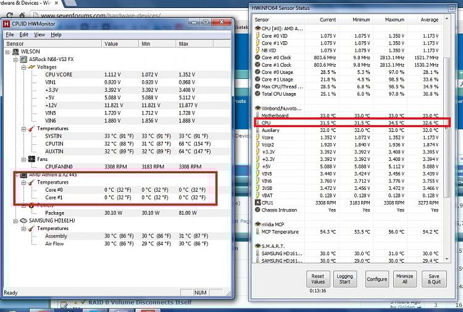Click the CPU [#0] AMD chip icon in HWiNFO

tap(258, 28)
